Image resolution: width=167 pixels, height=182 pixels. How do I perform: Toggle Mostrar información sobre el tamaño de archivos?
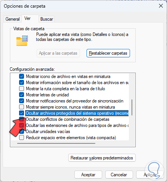pyautogui.click(x=22, y=83)
